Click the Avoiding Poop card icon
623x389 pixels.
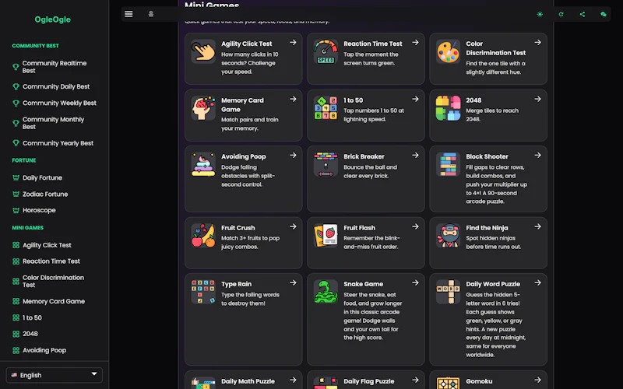click(x=203, y=164)
